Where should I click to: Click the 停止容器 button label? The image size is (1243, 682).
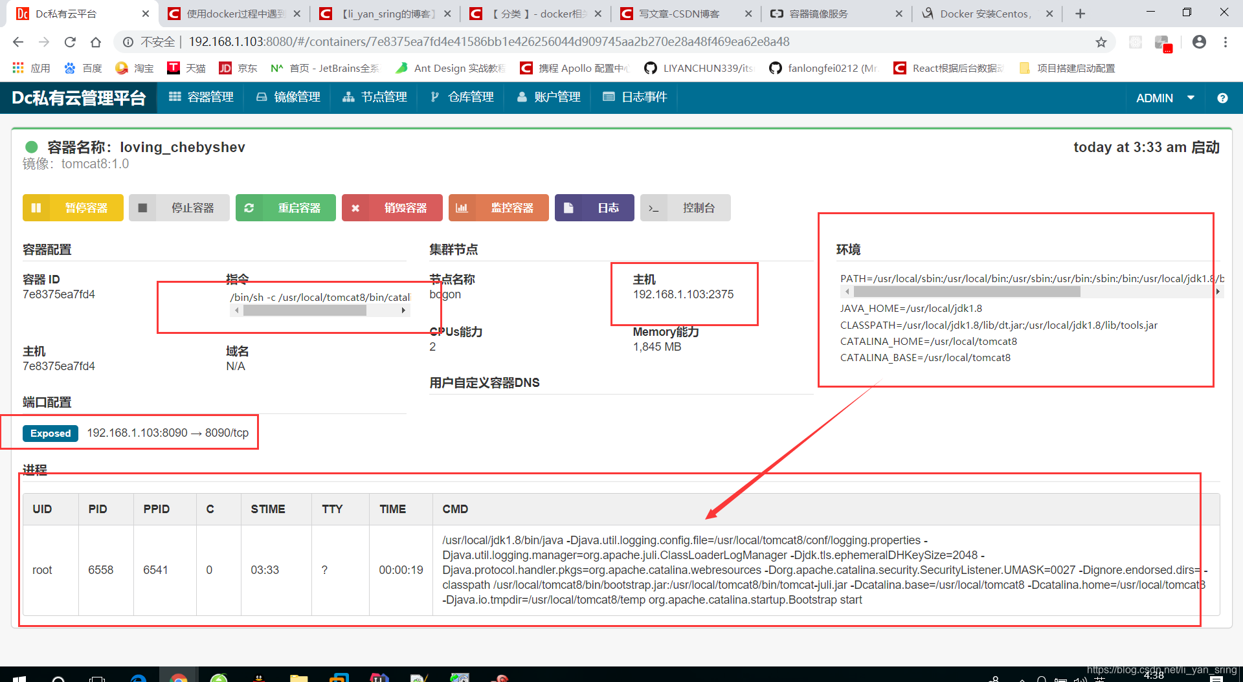click(192, 208)
